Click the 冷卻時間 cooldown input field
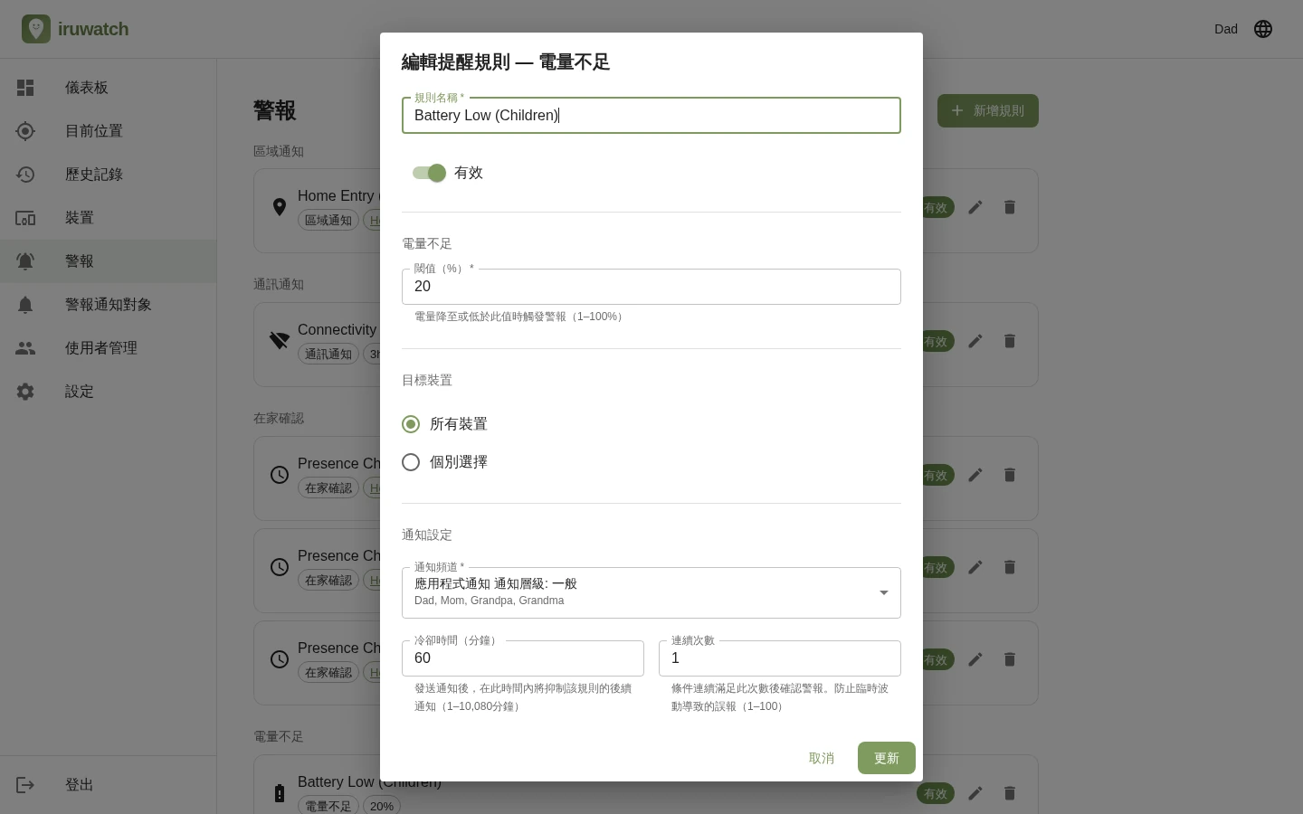Image resolution: width=1303 pixels, height=814 pixels. [523, 658]
